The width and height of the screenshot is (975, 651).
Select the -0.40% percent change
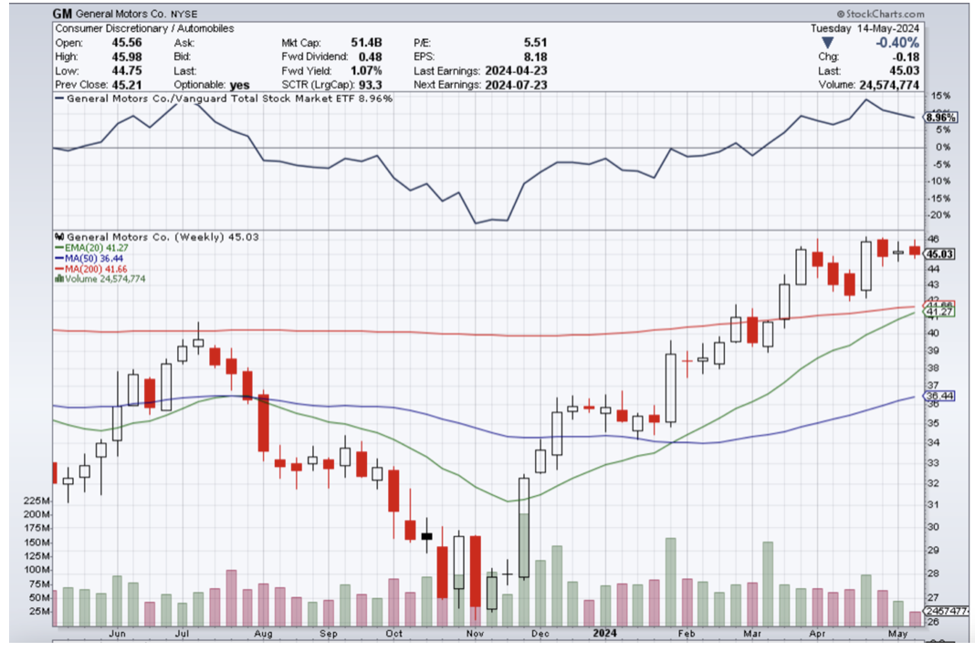coord(896,43)
